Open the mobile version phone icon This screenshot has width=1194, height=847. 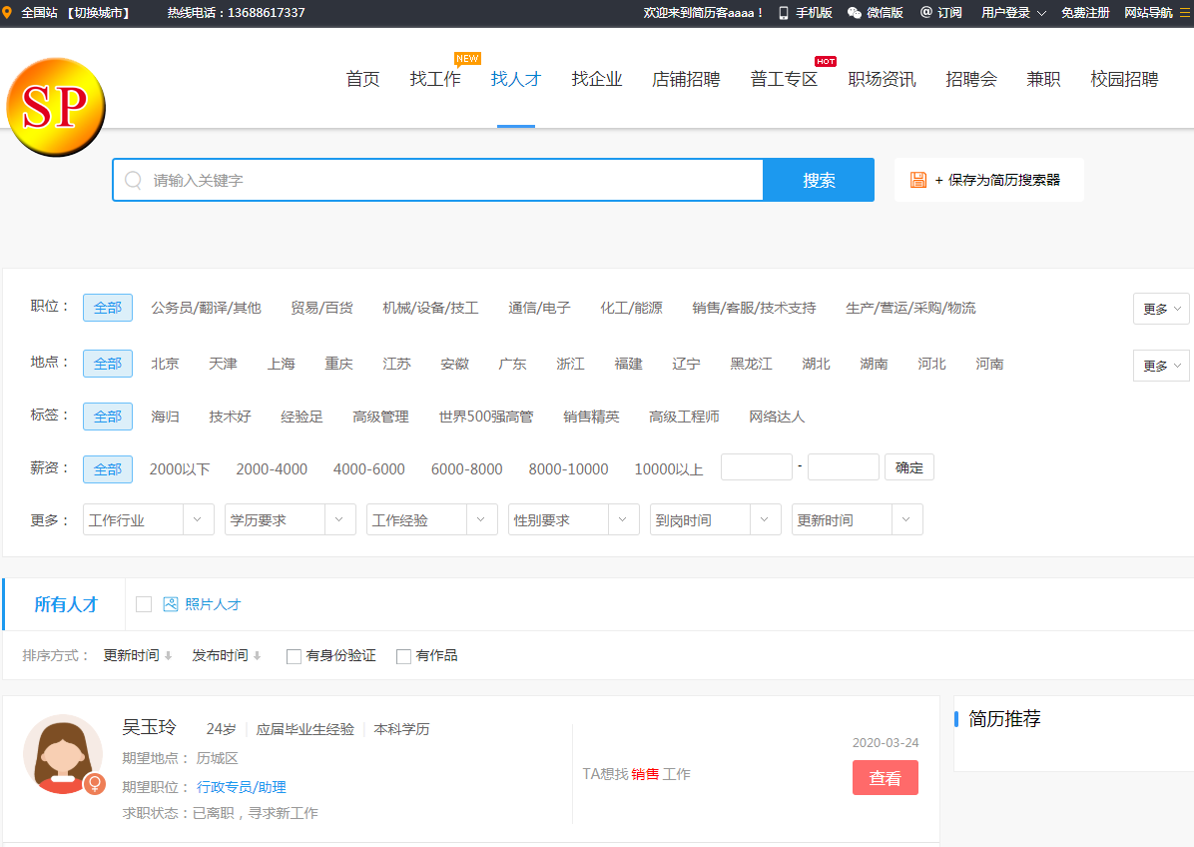783,13
